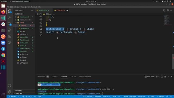Click OOP folder in the breadcrumb
Viewport: 174px width, 98px height.
pos(39,14)
